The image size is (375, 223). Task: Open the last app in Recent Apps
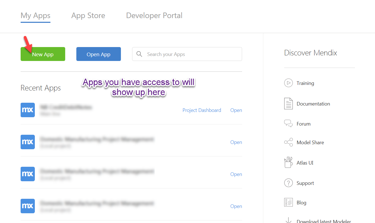(x=236, y=206)
